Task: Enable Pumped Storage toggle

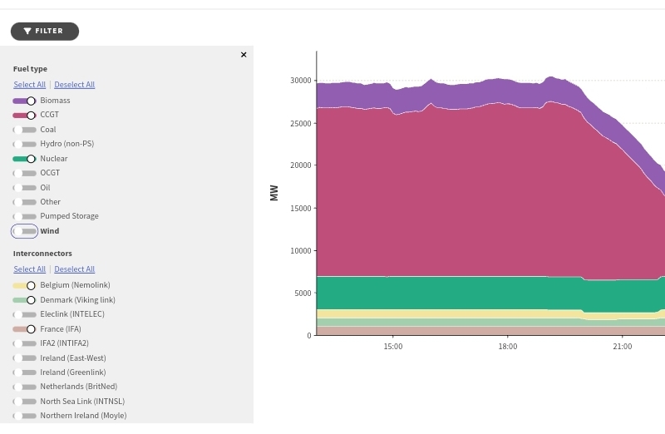Action: 24,216
